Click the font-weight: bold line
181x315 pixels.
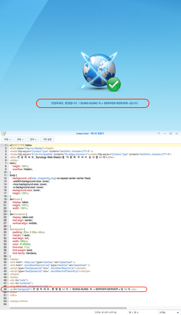point(23,250)
